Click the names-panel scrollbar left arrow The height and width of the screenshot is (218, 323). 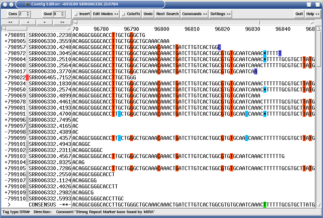pos(4,29)
